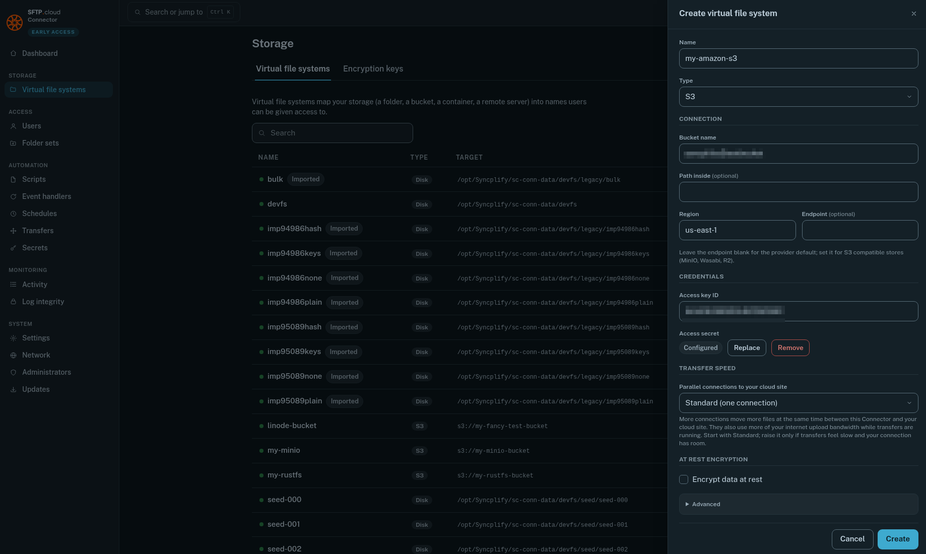The width and height of the screenshot is (926, 554).
Task: Focus the Search or jump to box
Action: 183,12
